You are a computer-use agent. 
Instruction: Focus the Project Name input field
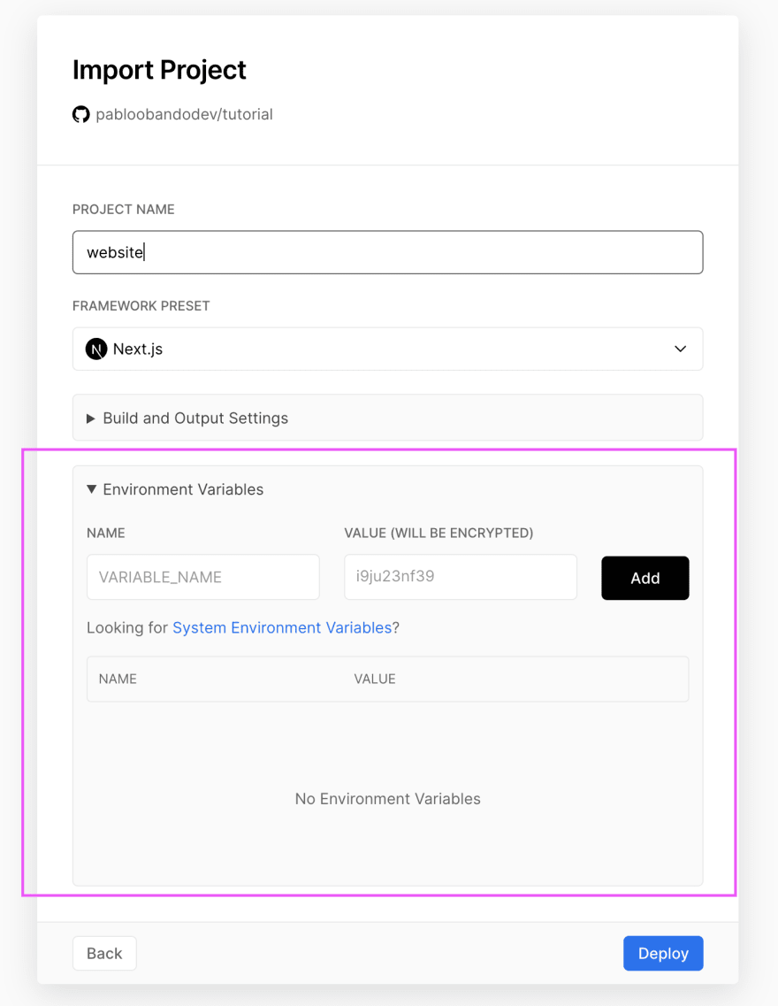tap(388, 252)
